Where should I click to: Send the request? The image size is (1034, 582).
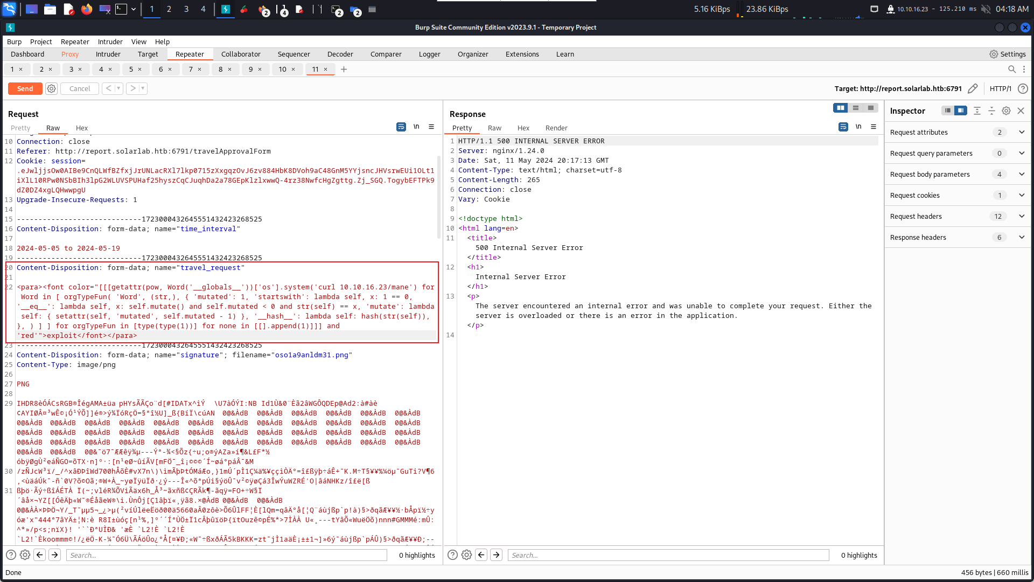[25, 88]
